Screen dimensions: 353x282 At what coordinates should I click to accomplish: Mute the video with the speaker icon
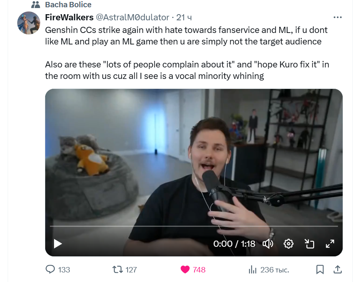coord(268,244)
